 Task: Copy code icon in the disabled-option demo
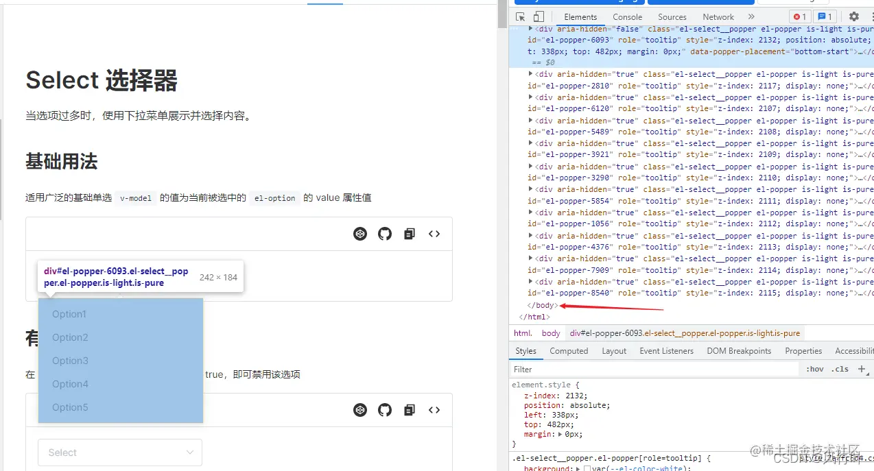tap(410, 410)
